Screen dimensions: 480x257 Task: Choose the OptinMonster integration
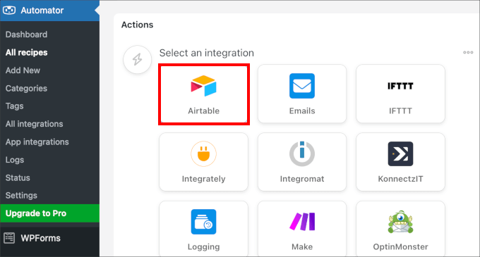[x=400, y=229]
